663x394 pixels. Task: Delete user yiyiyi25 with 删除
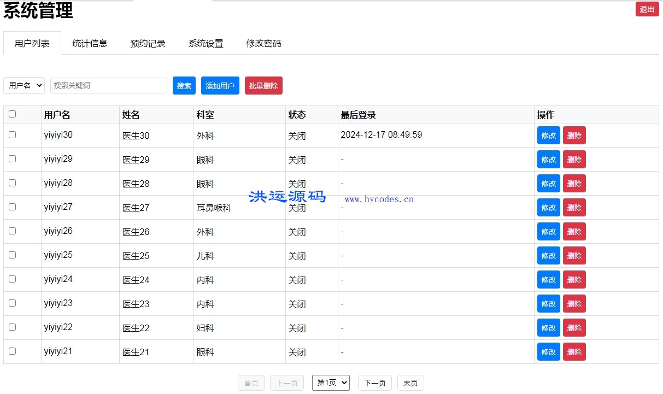574,255
